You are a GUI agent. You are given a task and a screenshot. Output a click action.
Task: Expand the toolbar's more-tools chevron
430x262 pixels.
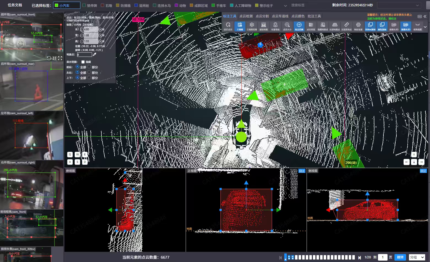tap(425, 27)
